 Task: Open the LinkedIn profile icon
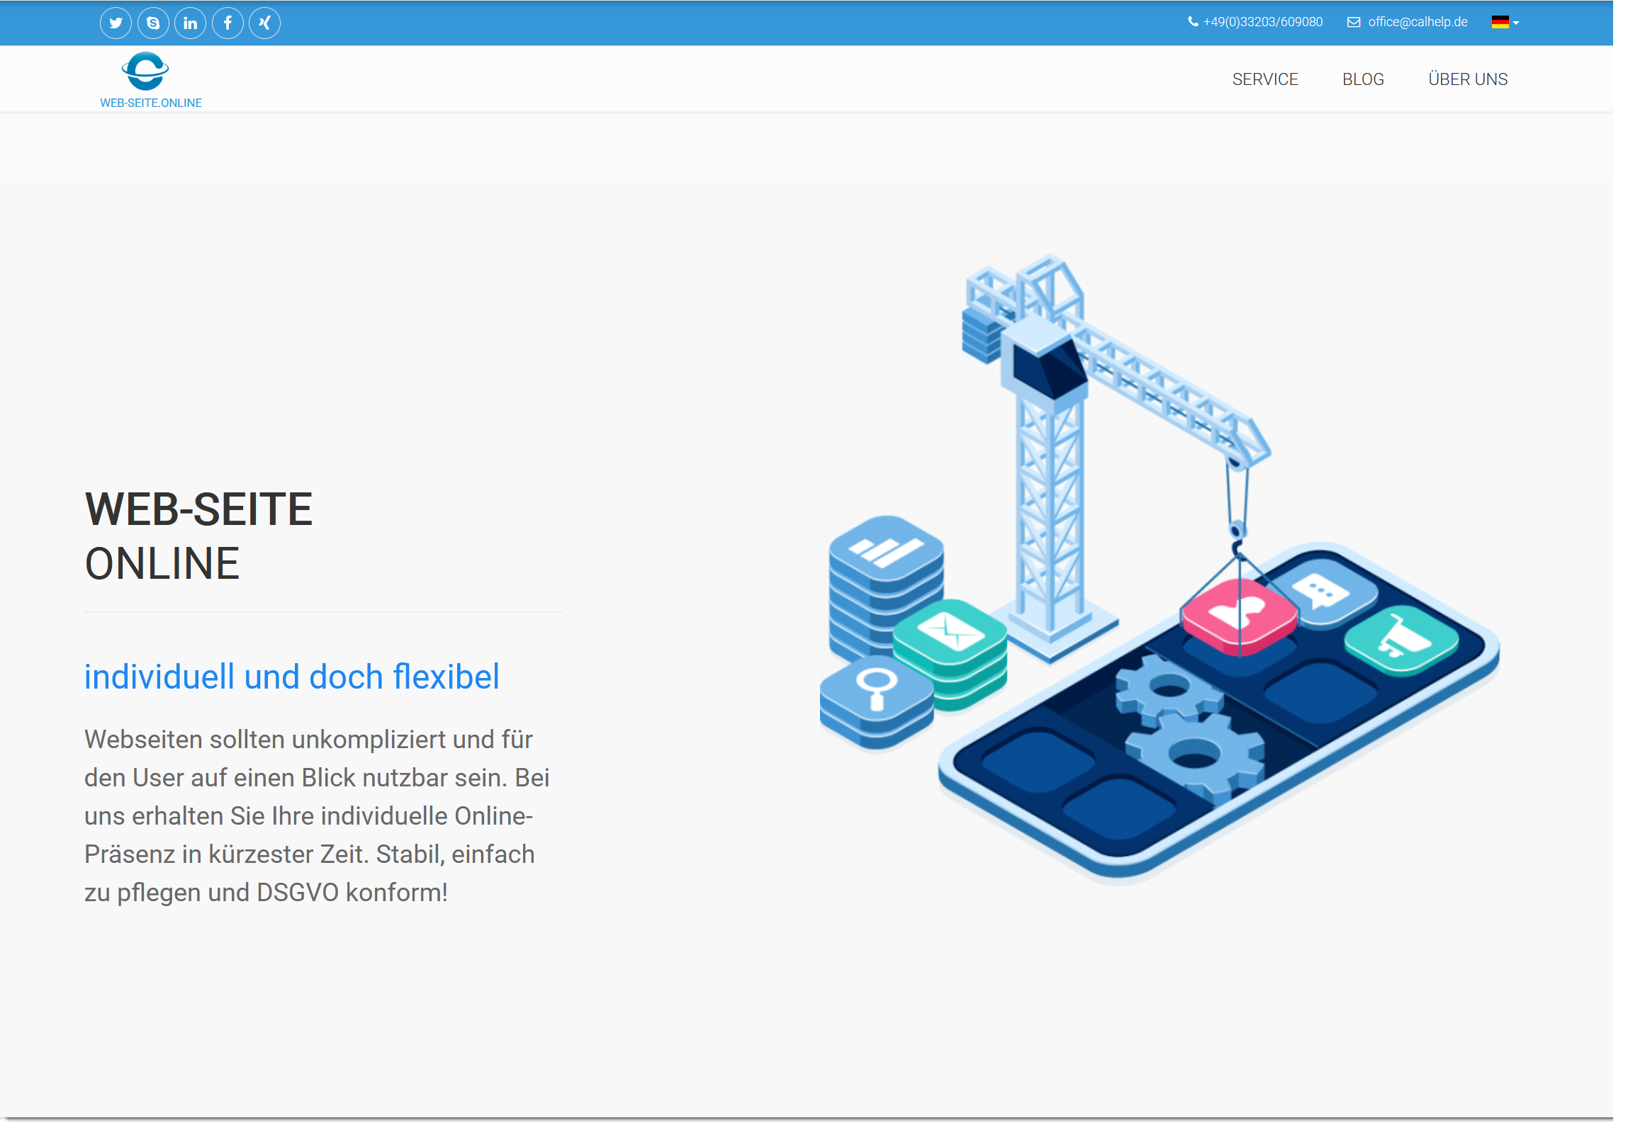point(191,23)
